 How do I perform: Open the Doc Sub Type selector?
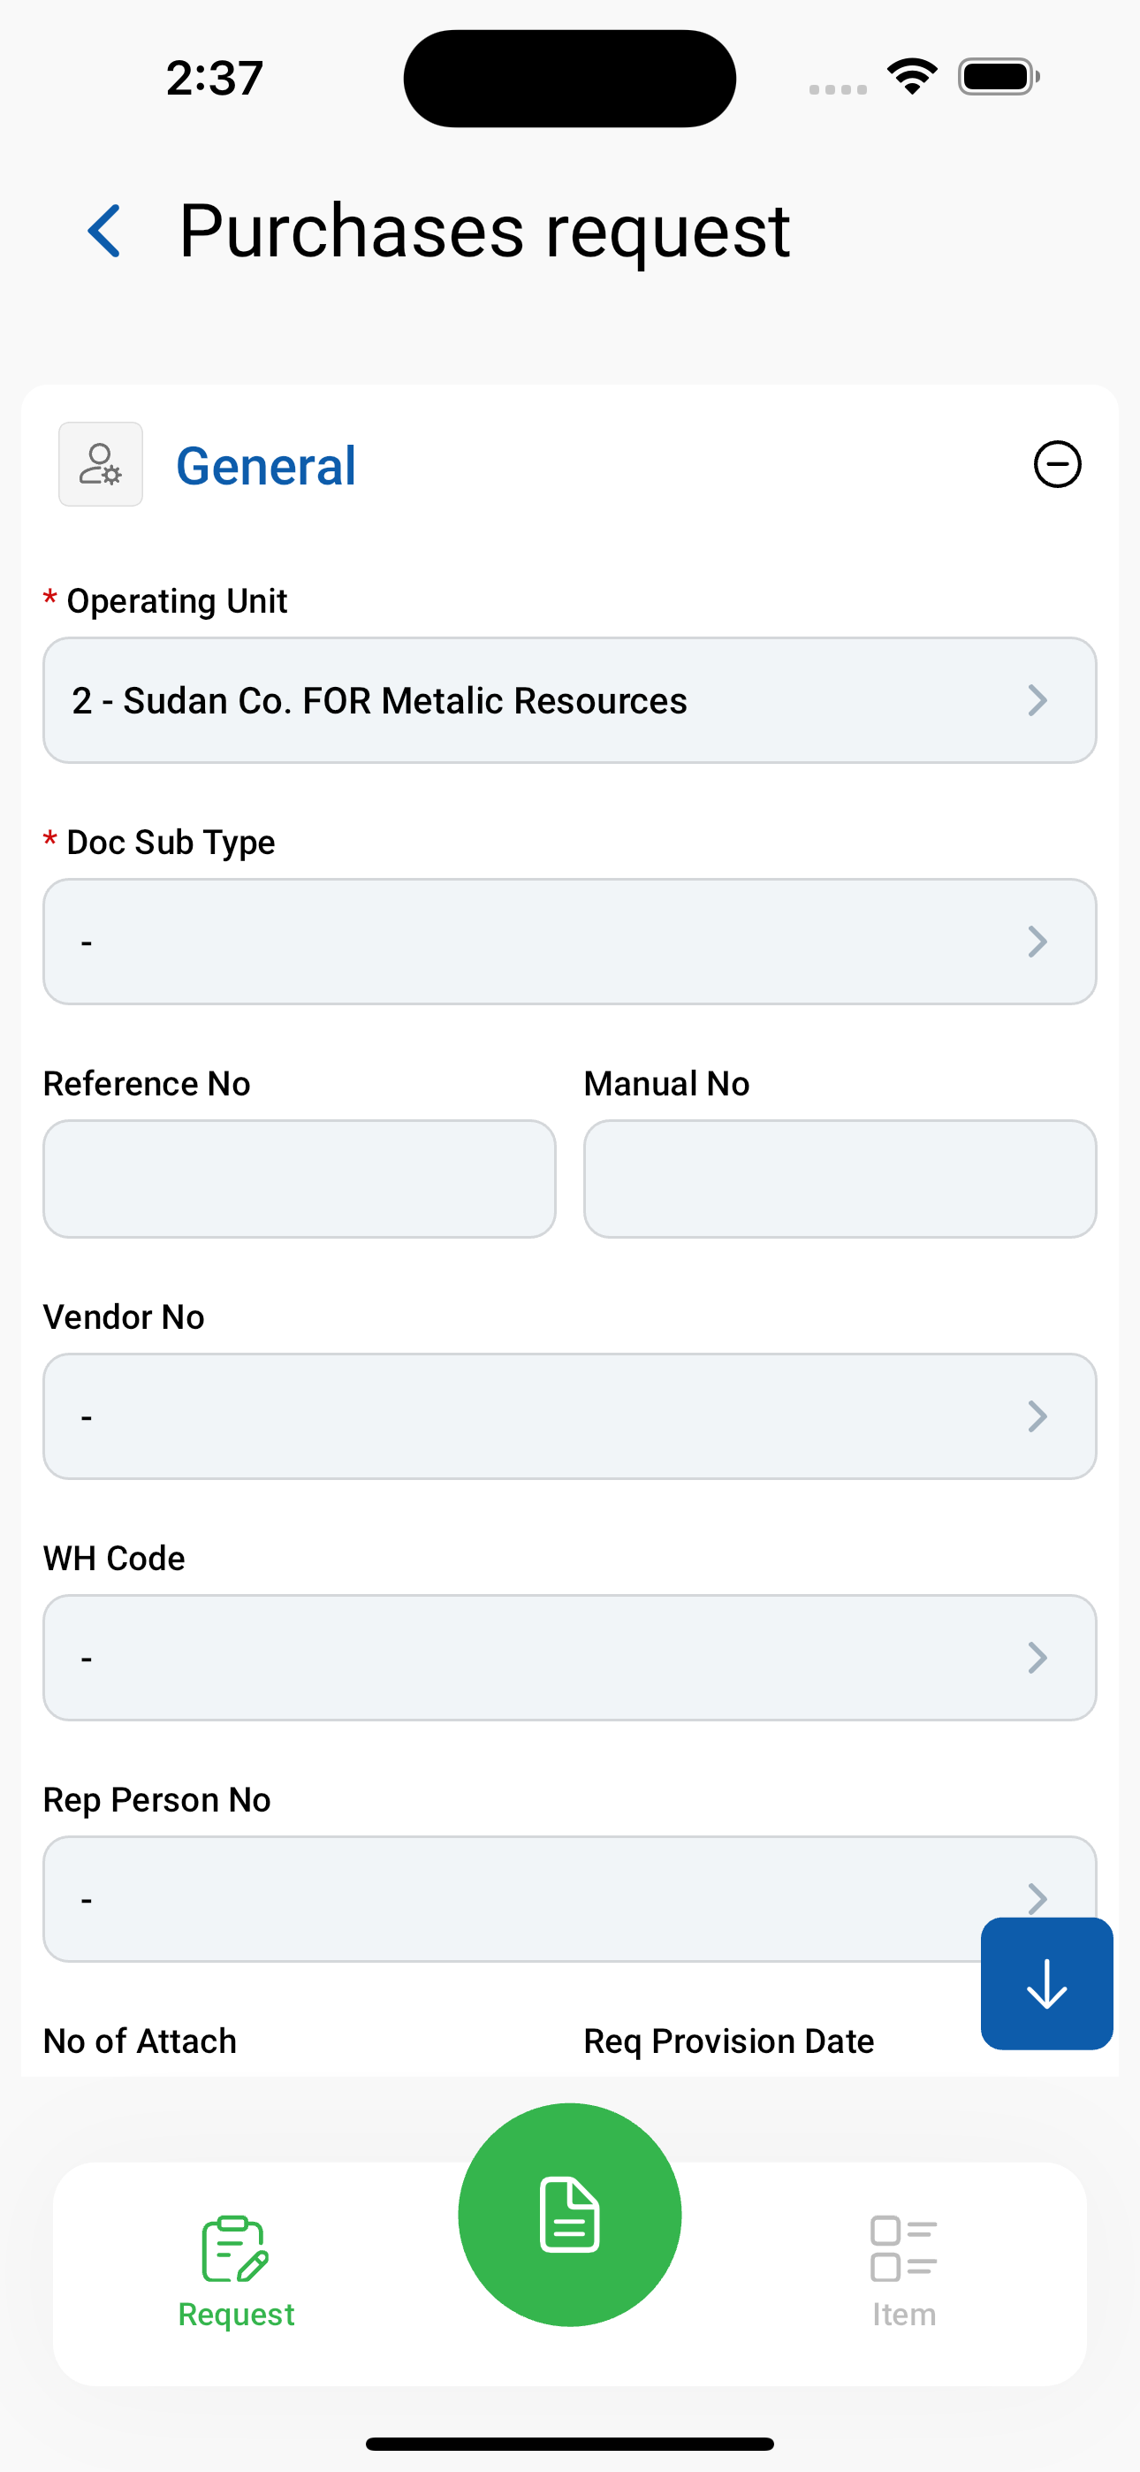pos(570,942)
